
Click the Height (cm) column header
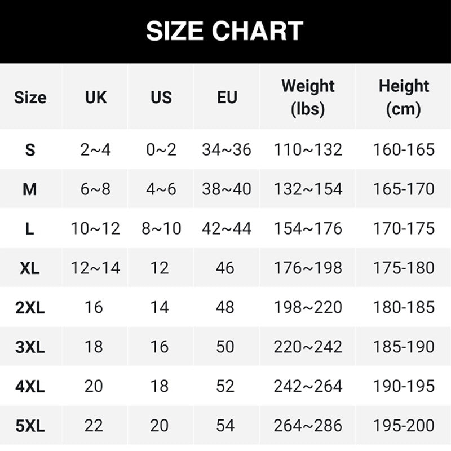[x=404, y=98]
